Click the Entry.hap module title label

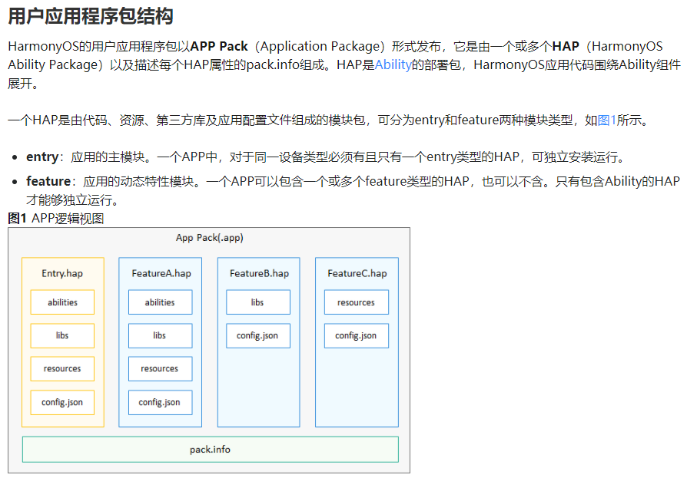pyautogui.click(x=62, y=273)
